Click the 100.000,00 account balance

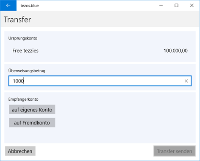175,51
